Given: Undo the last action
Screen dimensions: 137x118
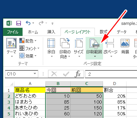Looking at the screenshot, I should point(28,23).
